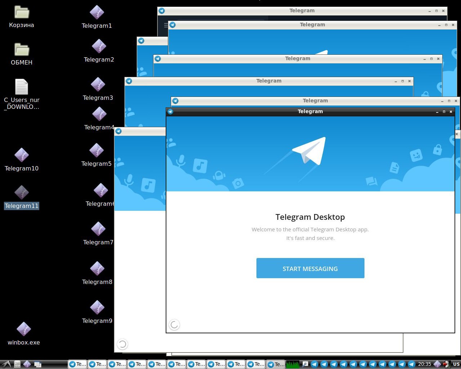Image resolution: width=461 pixels, height=369 pixels.
Task: Click the green CPU usage graph in taskbar
Action: [292, 364]
